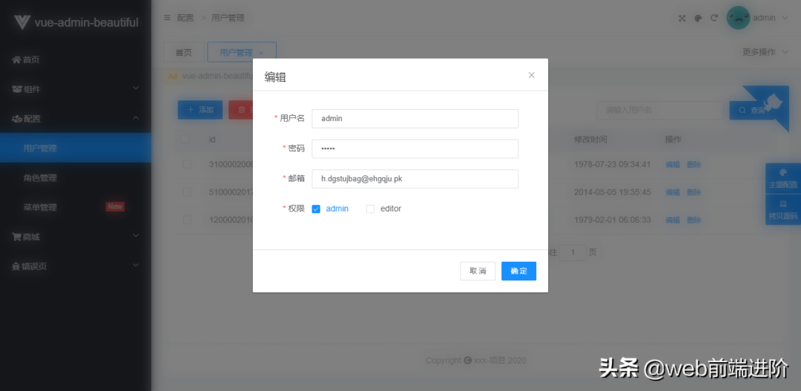Click the fullscreen icon in header

pos(682,19)
